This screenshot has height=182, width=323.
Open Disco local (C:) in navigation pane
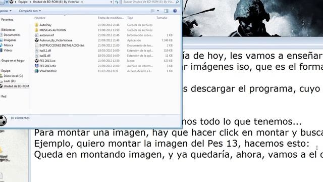tap(14, 76)
